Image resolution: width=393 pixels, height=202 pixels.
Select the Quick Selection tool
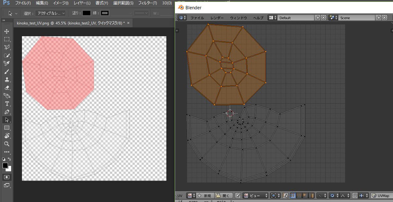click(7, 55)
